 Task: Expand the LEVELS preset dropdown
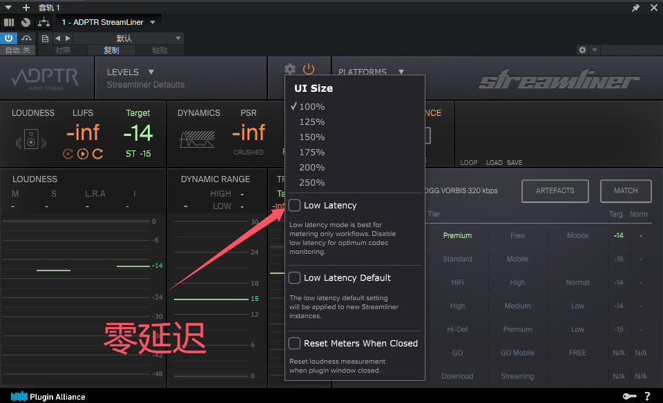click(x=151, y=72)
